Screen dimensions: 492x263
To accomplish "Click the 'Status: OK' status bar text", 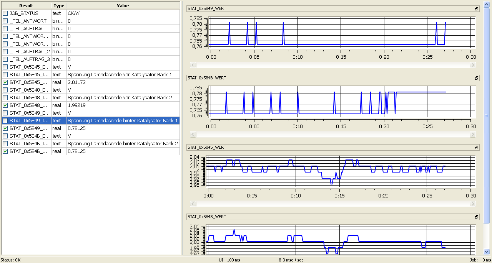I will tap(10, 260).
